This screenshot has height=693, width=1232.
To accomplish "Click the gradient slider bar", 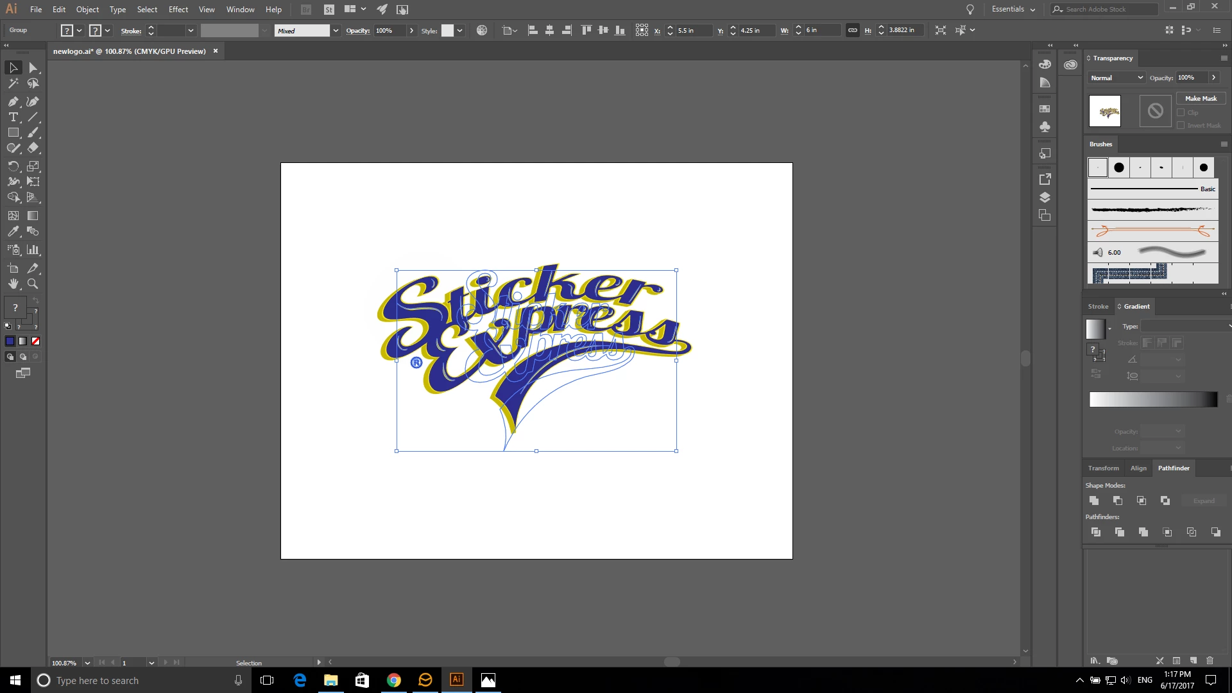I will (x=1153, y=399).
